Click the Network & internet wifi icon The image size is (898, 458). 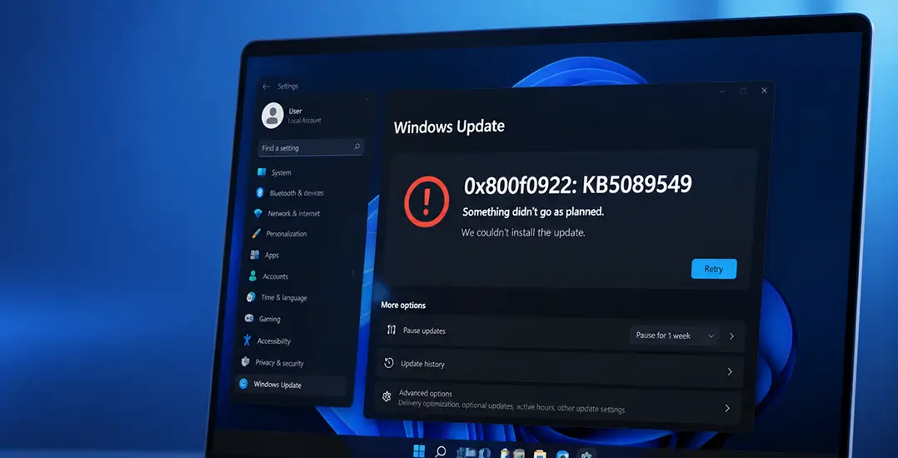257,213
